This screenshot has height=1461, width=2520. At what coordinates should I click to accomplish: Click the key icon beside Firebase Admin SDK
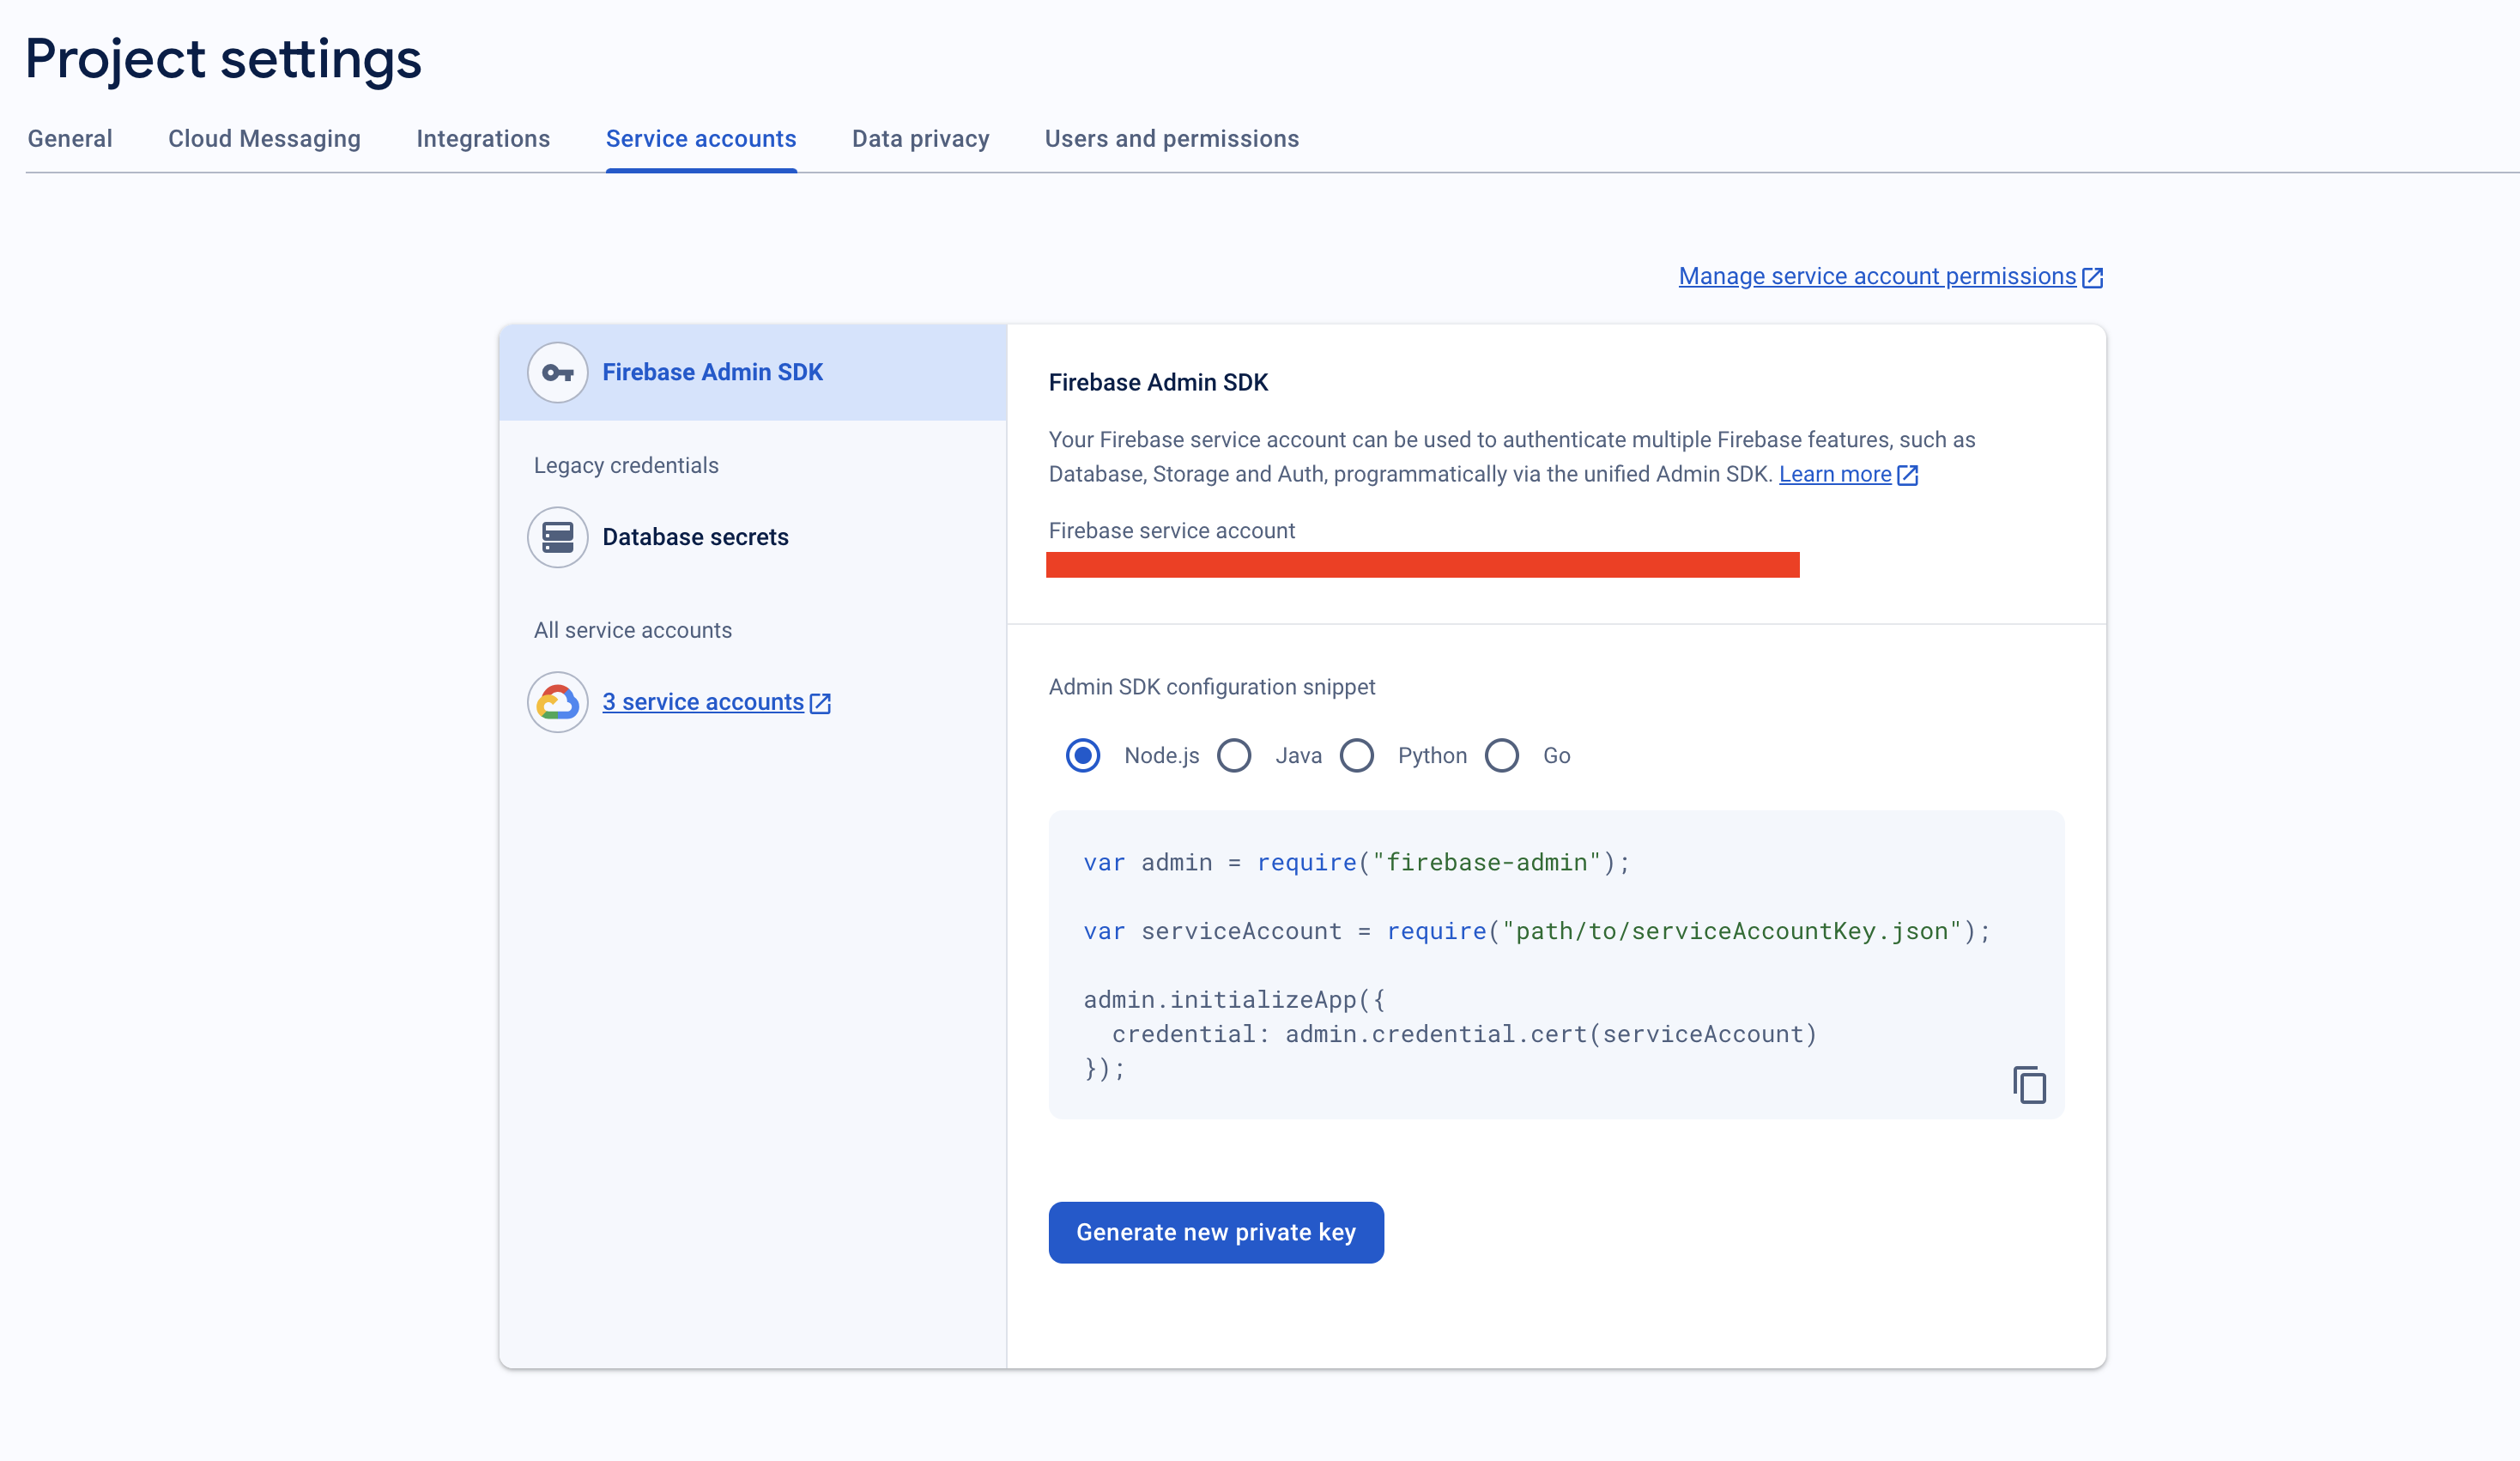pos(557,373)
